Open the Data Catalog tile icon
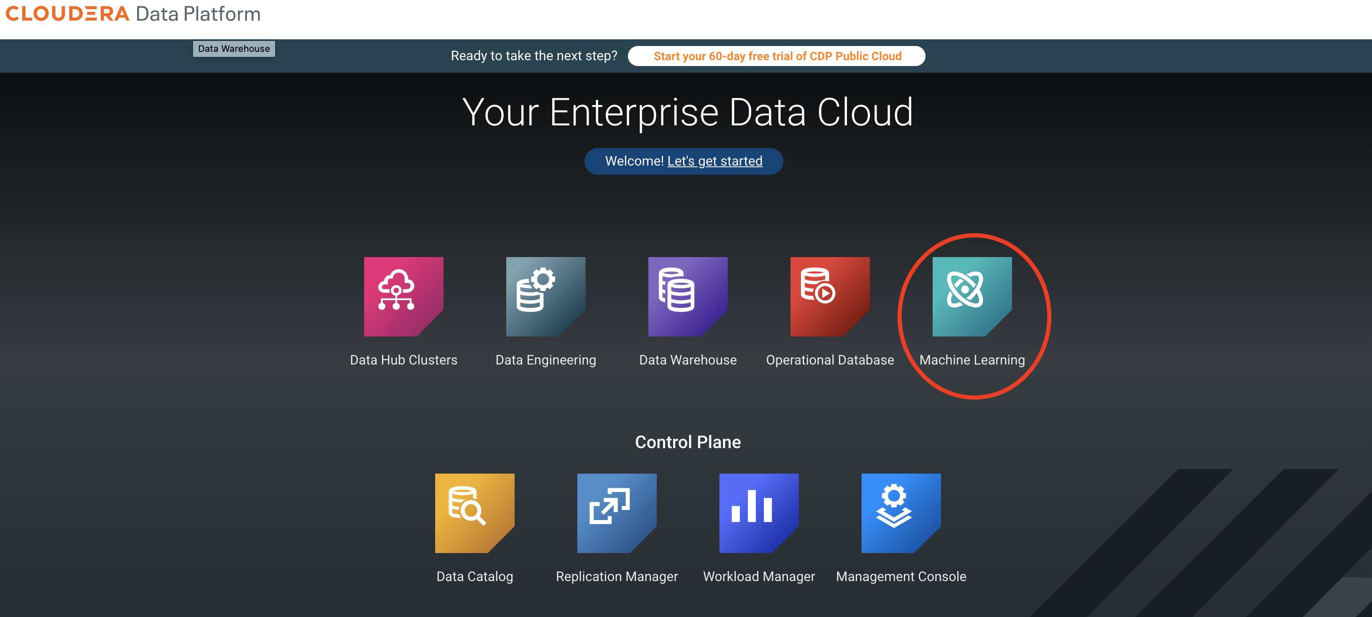Viewport: 1372px width, 617px height. pos(474,512)
